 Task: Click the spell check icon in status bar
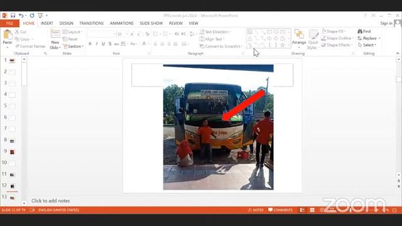click(32, 210)
